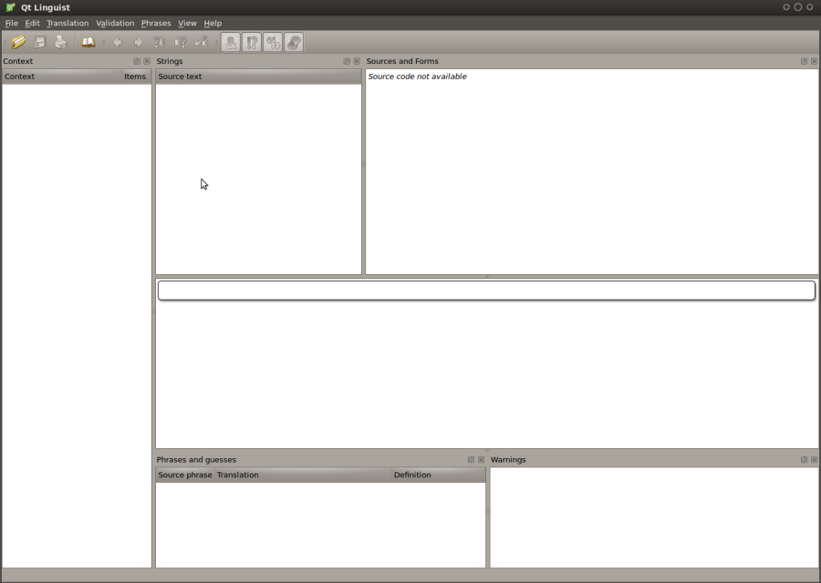The image size is (821, 583).
Task: Toggle phrase matches validation button
Action: point(273,42)
